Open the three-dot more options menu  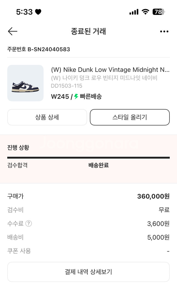tap(164, 31)
